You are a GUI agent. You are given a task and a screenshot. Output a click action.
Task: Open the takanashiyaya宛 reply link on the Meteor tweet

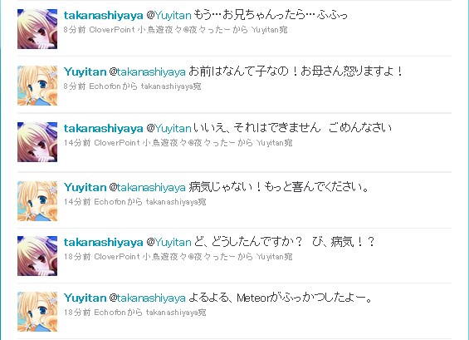pos(176,313)
